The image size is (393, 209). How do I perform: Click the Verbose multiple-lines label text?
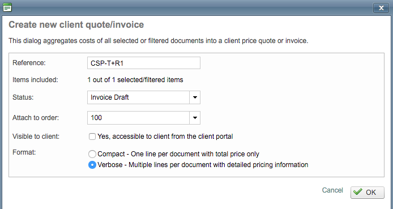pos(203,165)
